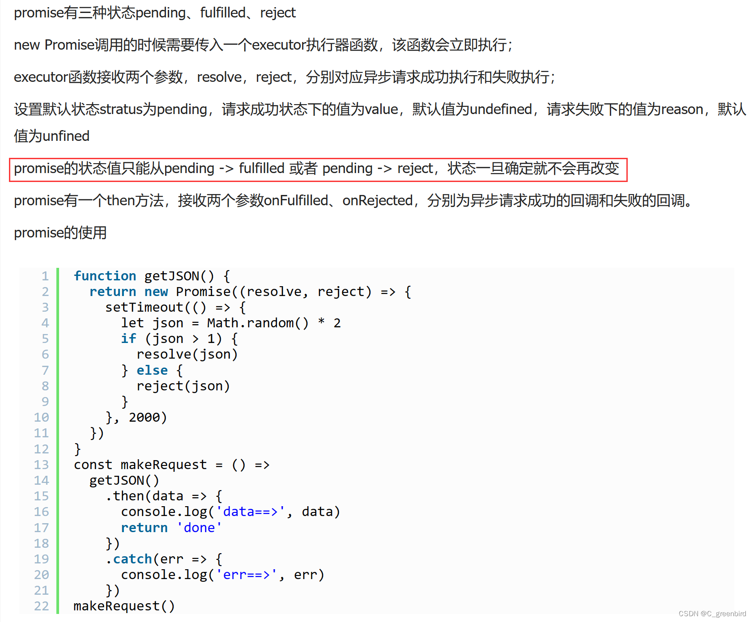Click the line 'promise有三种状态pending、fulfilled、reject'
The width and height of the screenshot is (753, 622).
point(155,13)
